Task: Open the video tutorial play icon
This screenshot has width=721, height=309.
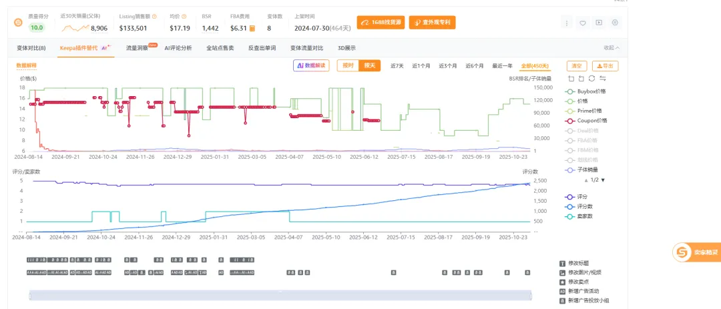Action: 599,23
